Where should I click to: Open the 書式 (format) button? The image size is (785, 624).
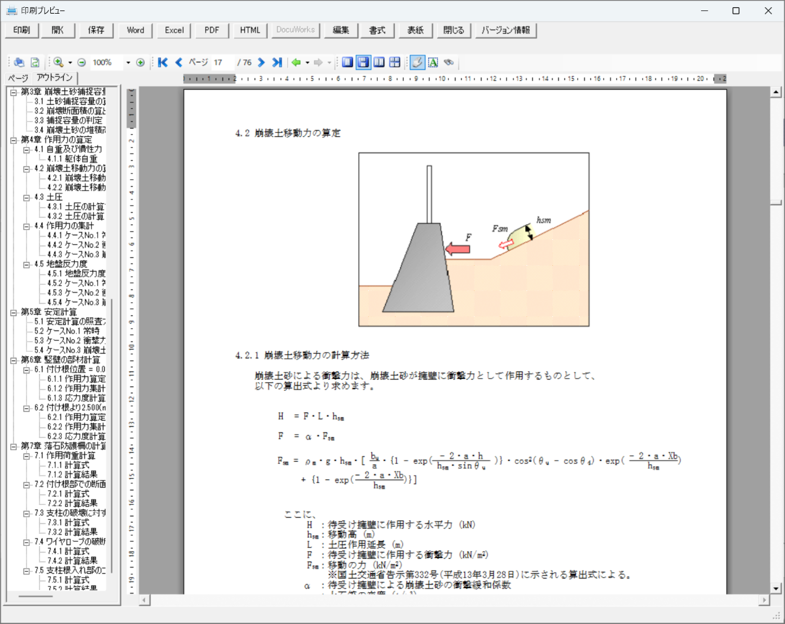(x=378, y=31)
